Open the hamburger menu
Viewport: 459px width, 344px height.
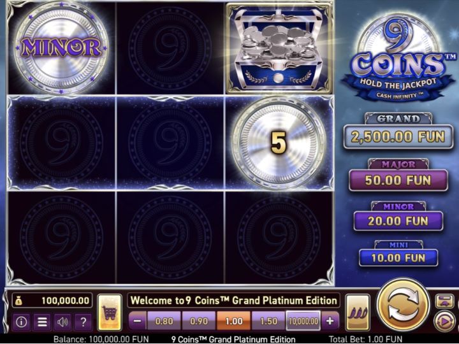click(x=42, y=322)
